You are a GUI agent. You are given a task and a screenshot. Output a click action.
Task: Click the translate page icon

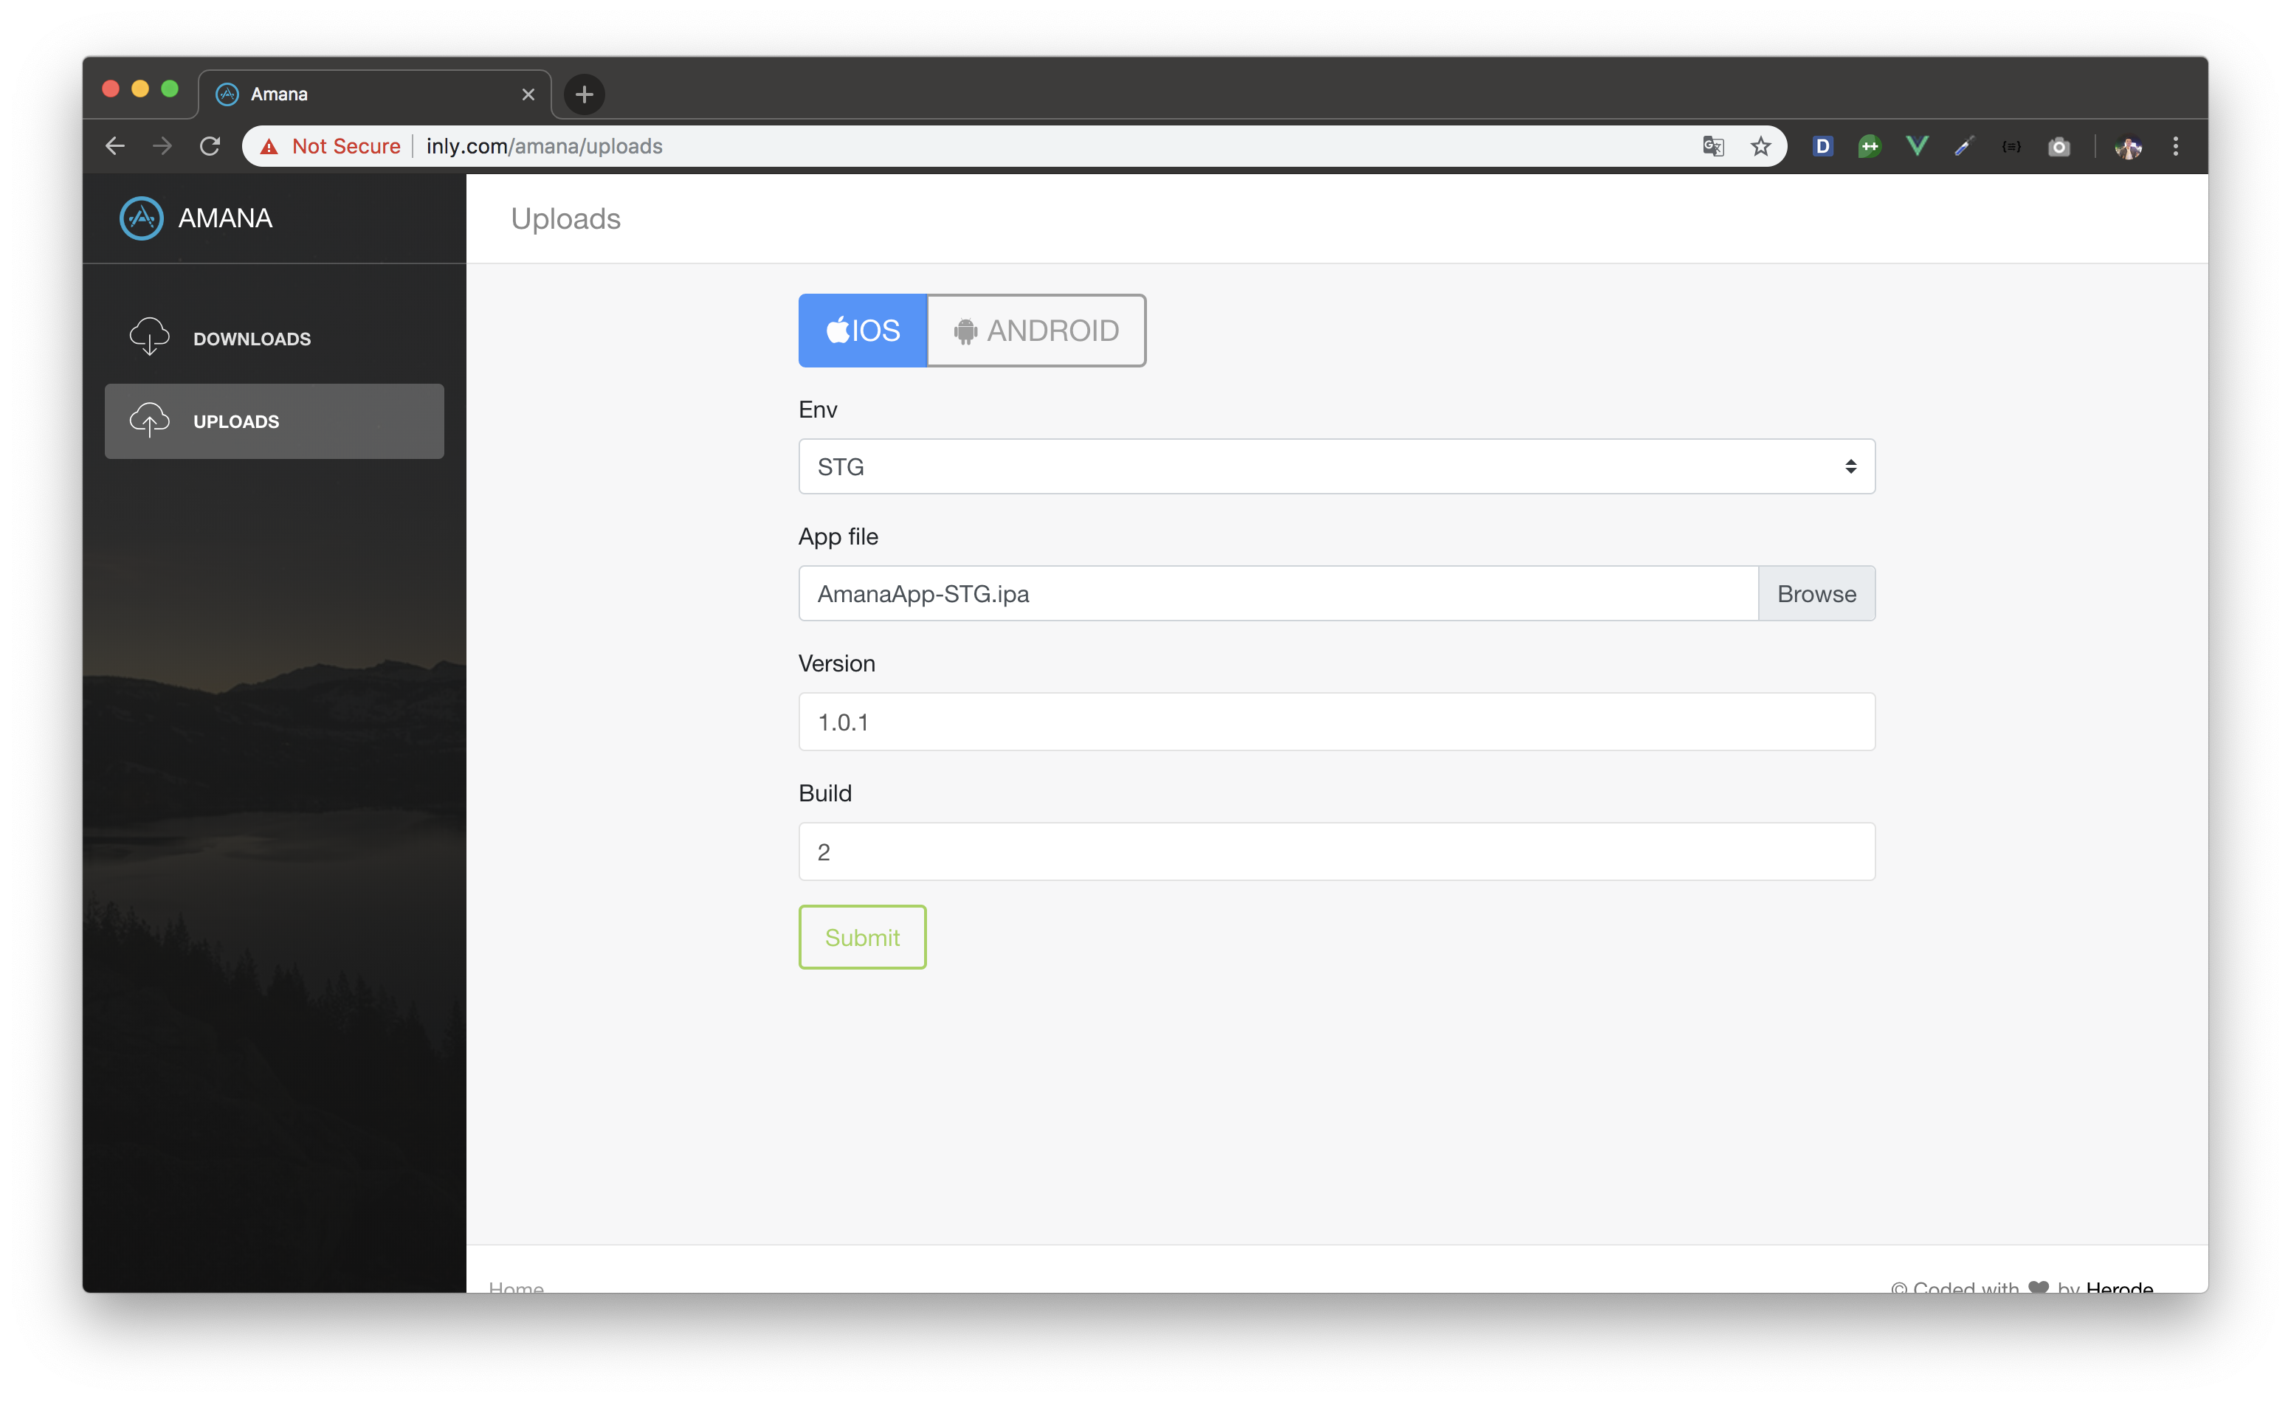point(1712,146)
